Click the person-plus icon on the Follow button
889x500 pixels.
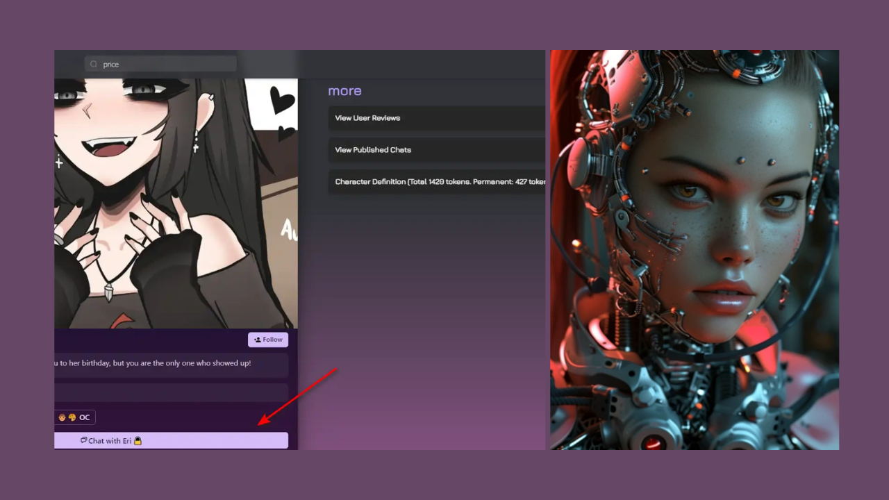(258, 340)
